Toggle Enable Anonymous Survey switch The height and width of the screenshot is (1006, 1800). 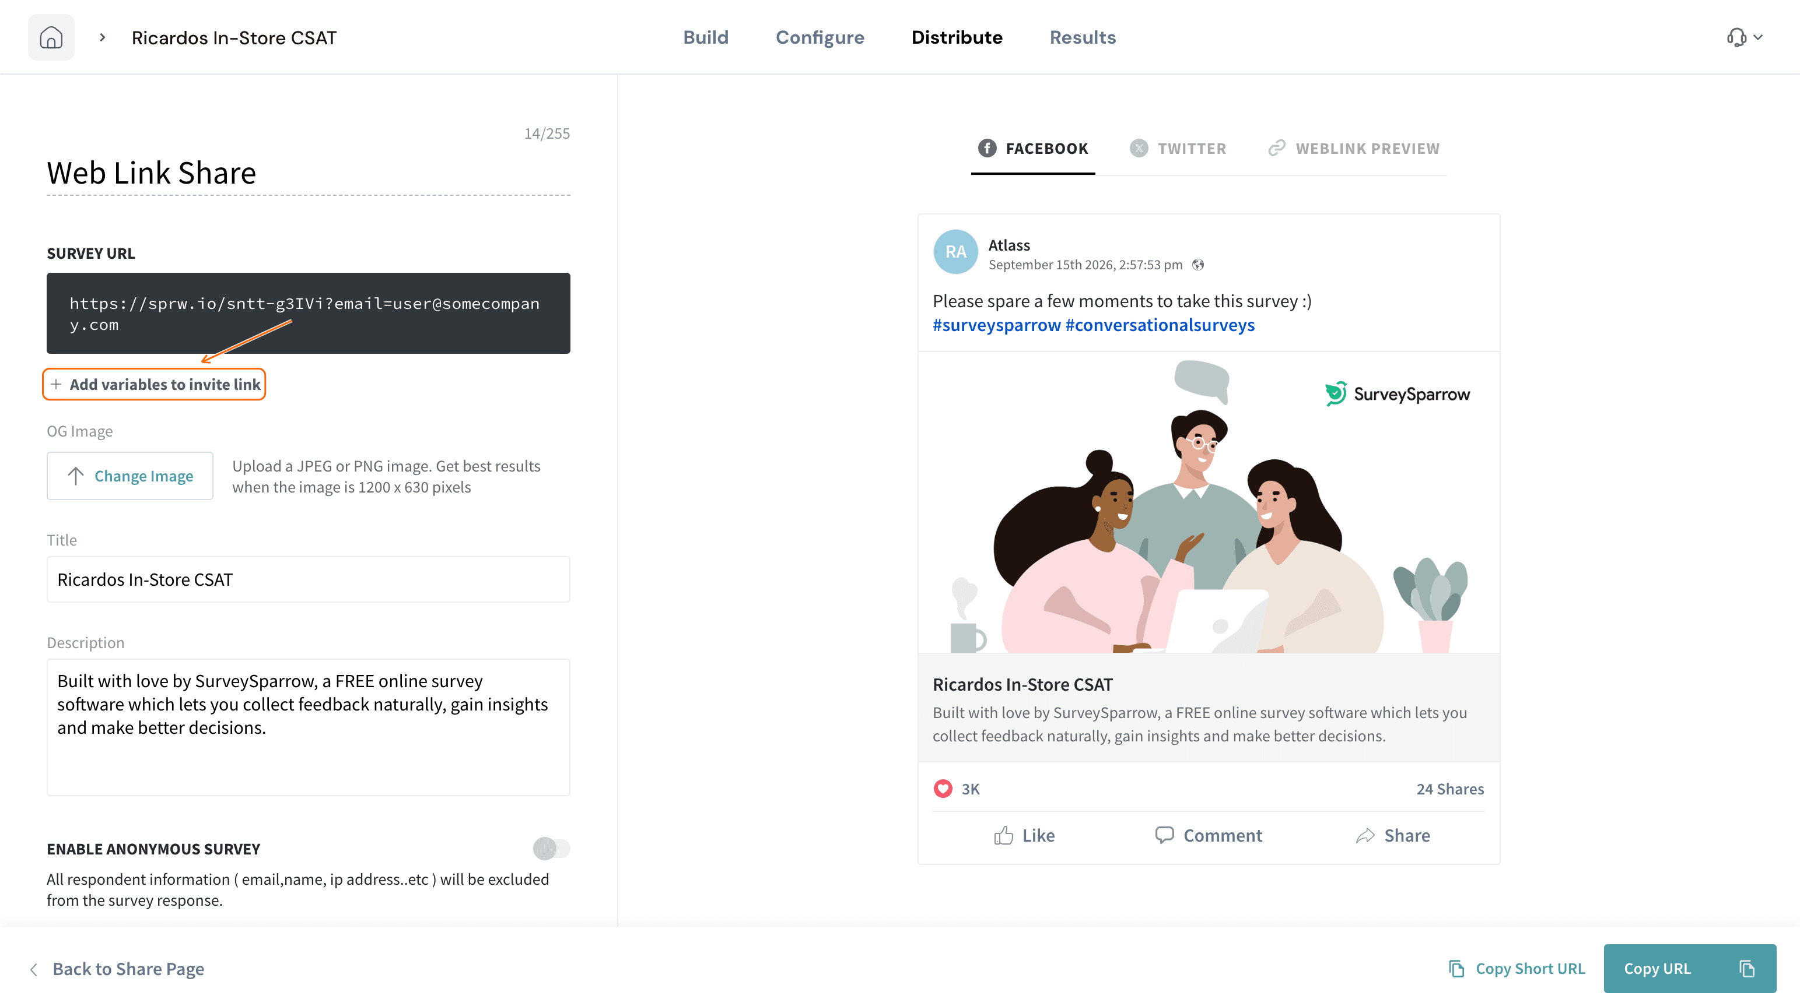(551, 848)
